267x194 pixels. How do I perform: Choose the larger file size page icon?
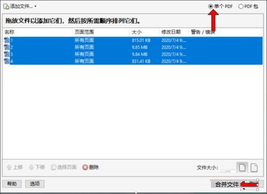(254, 167)
